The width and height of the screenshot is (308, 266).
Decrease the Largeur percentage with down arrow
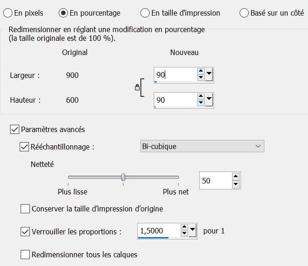[x=201, y=78]
